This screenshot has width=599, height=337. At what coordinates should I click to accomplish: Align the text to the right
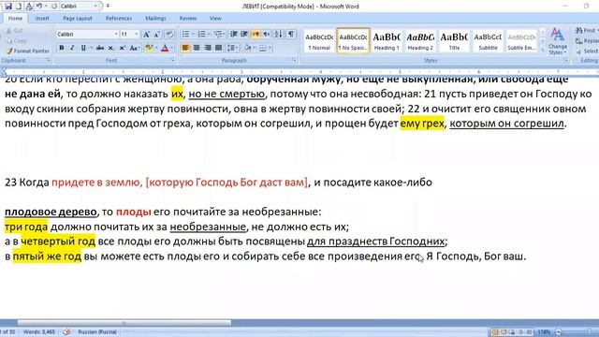[208, 48]
